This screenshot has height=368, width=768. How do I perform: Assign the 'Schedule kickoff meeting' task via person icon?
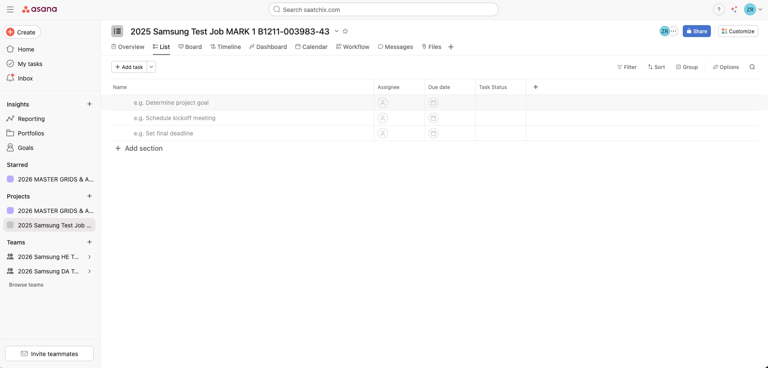click(383, 118)
